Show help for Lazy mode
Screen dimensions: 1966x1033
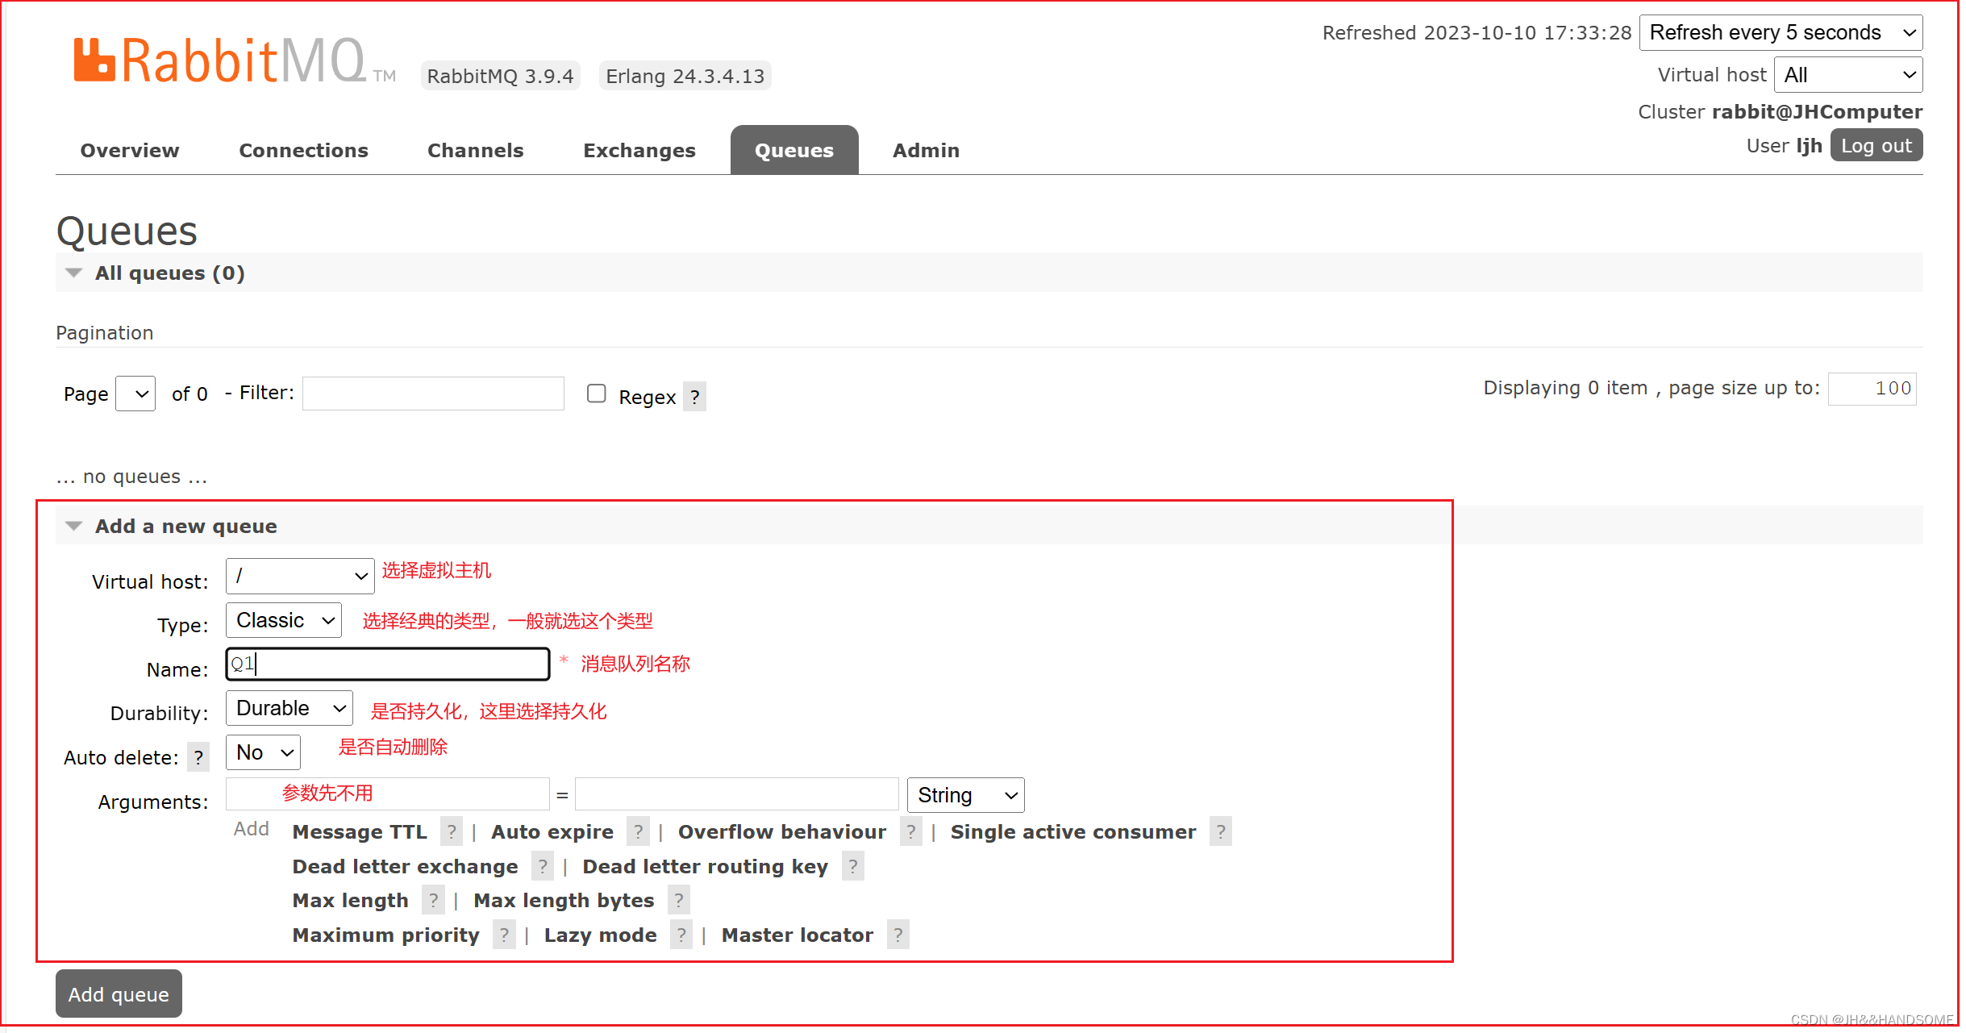click(x=681, y=935)
